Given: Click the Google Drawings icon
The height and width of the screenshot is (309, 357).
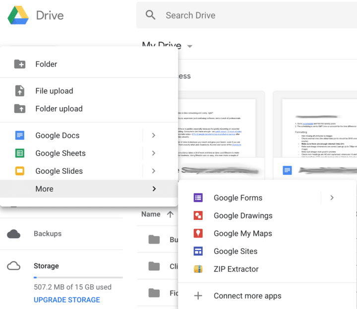Looking at the screenshot, I should (198, 215).
